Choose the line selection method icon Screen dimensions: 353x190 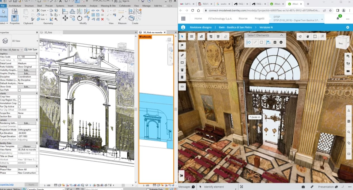click(x=255, y=42)
